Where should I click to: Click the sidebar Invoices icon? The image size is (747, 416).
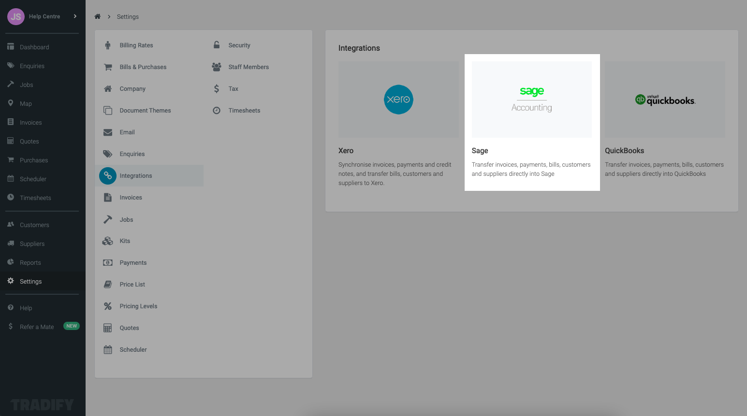pyautogui.click(x=11, y=122)
